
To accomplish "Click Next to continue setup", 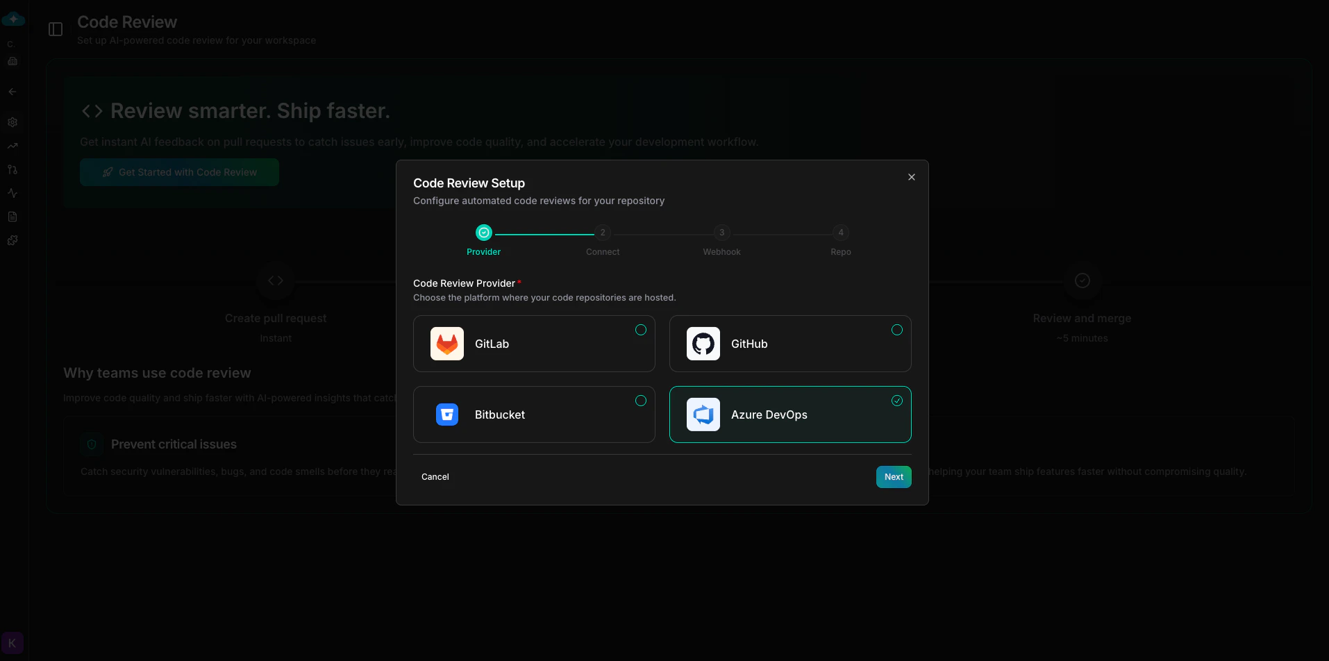I will point(894,477).
